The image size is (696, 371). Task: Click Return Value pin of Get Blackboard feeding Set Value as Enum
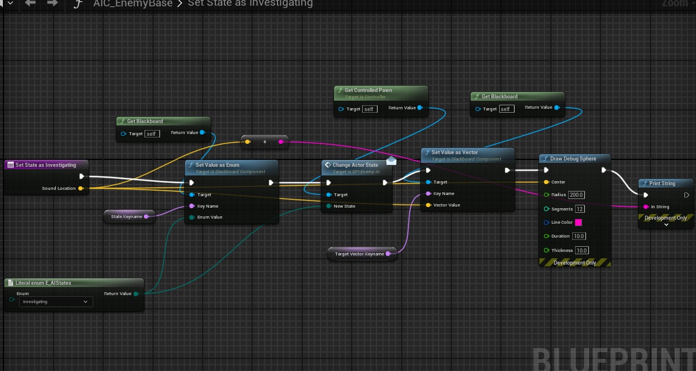(203, 133)
